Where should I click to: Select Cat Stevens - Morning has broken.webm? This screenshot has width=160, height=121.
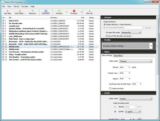pyautogui.click(x=50, y=52)
